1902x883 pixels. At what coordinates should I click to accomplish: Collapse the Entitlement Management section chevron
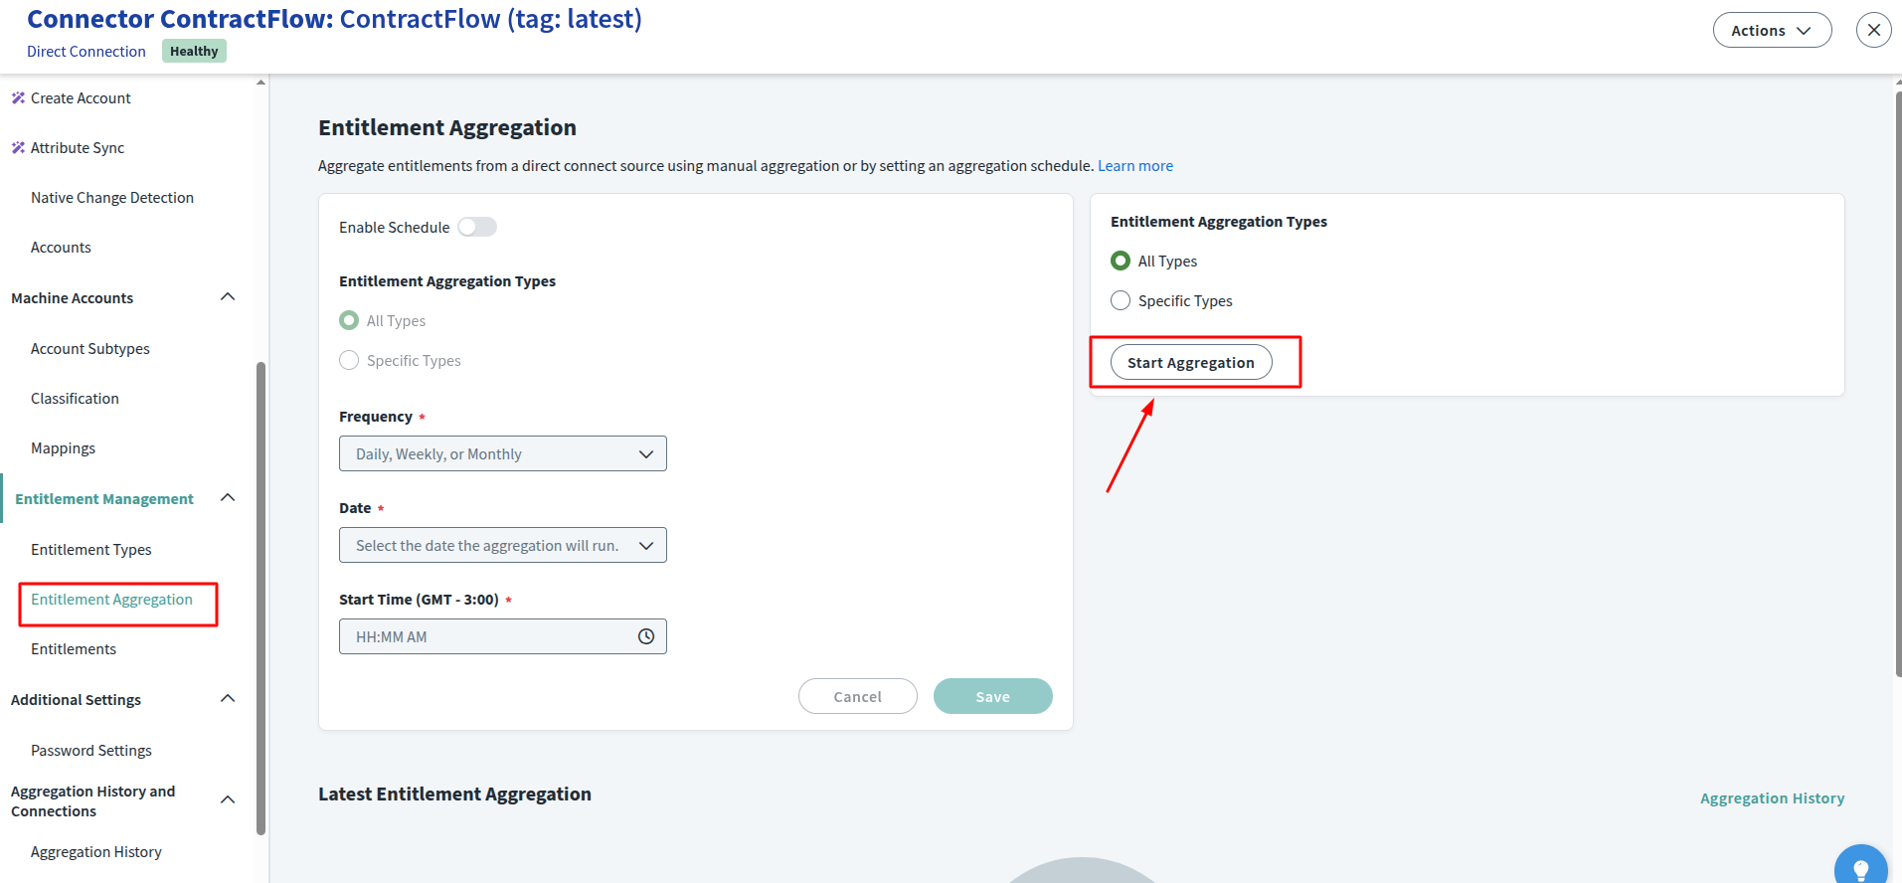click(x=228, y=498)
